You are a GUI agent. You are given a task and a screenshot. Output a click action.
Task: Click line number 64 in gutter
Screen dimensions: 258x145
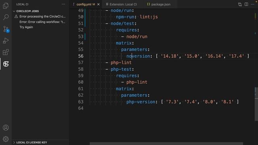pos(81,108)
